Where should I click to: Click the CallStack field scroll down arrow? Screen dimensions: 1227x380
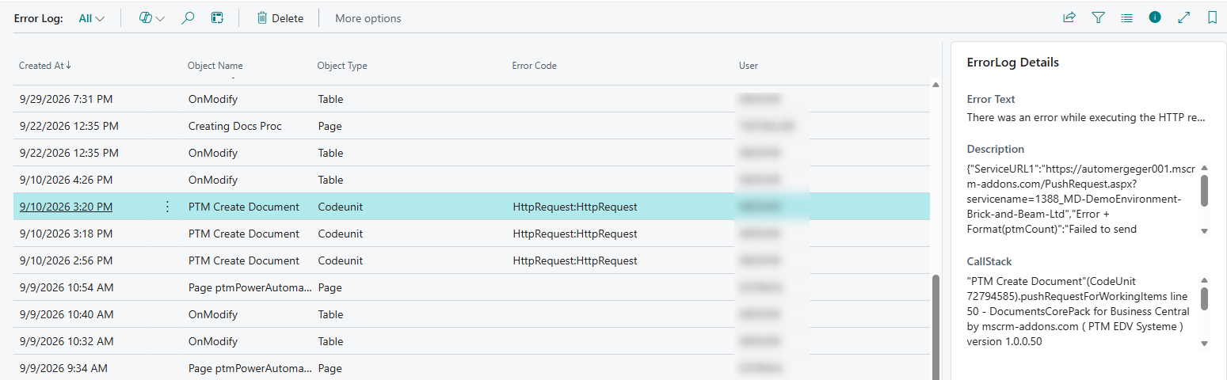(x=1205, y=344)
